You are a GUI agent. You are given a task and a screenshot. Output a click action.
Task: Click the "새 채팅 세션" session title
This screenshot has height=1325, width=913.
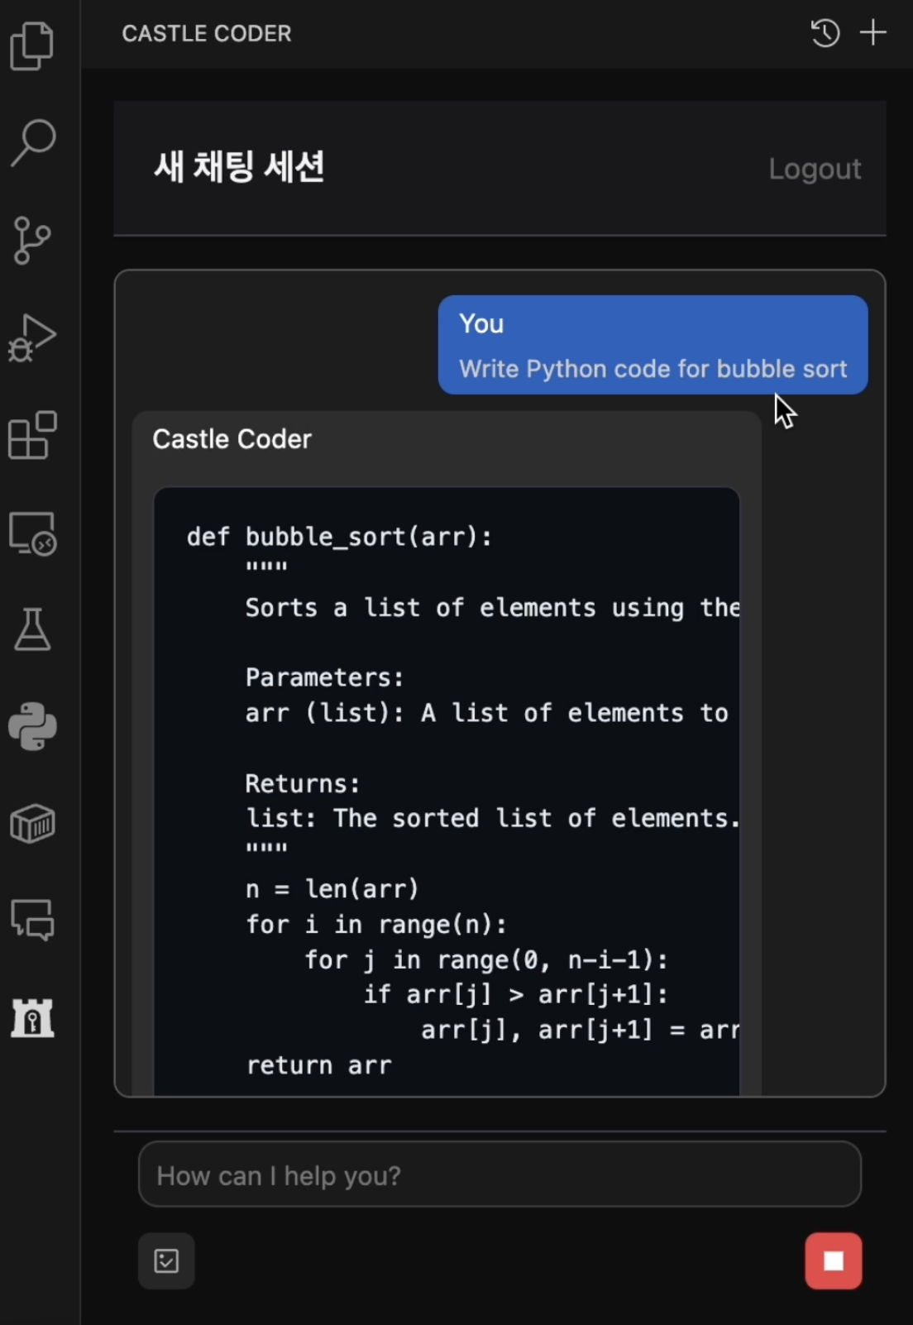pos(239,167)
